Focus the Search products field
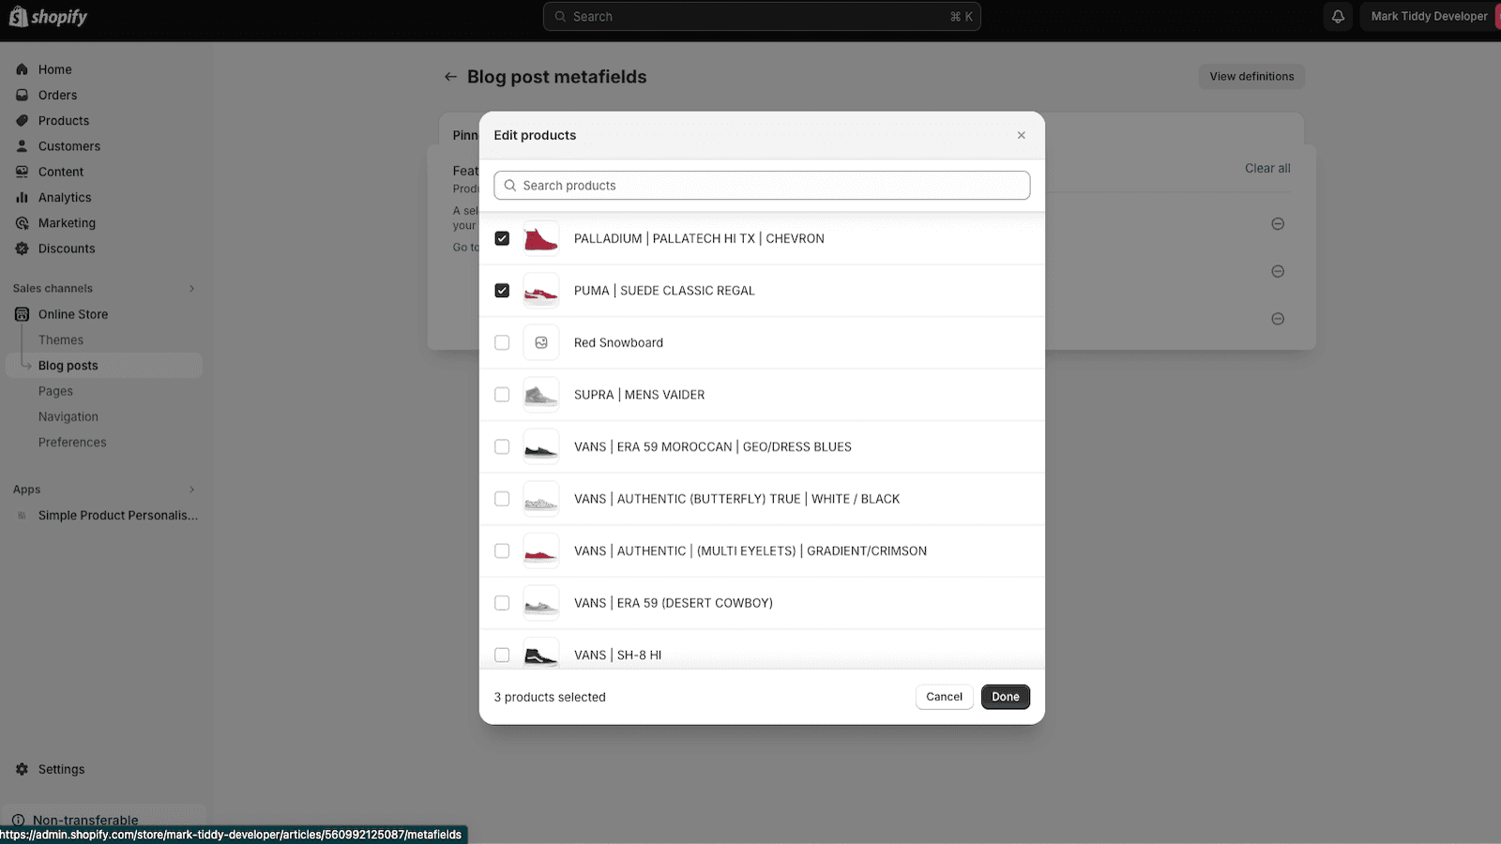1501x844 pixels. [x=762, y=186]
